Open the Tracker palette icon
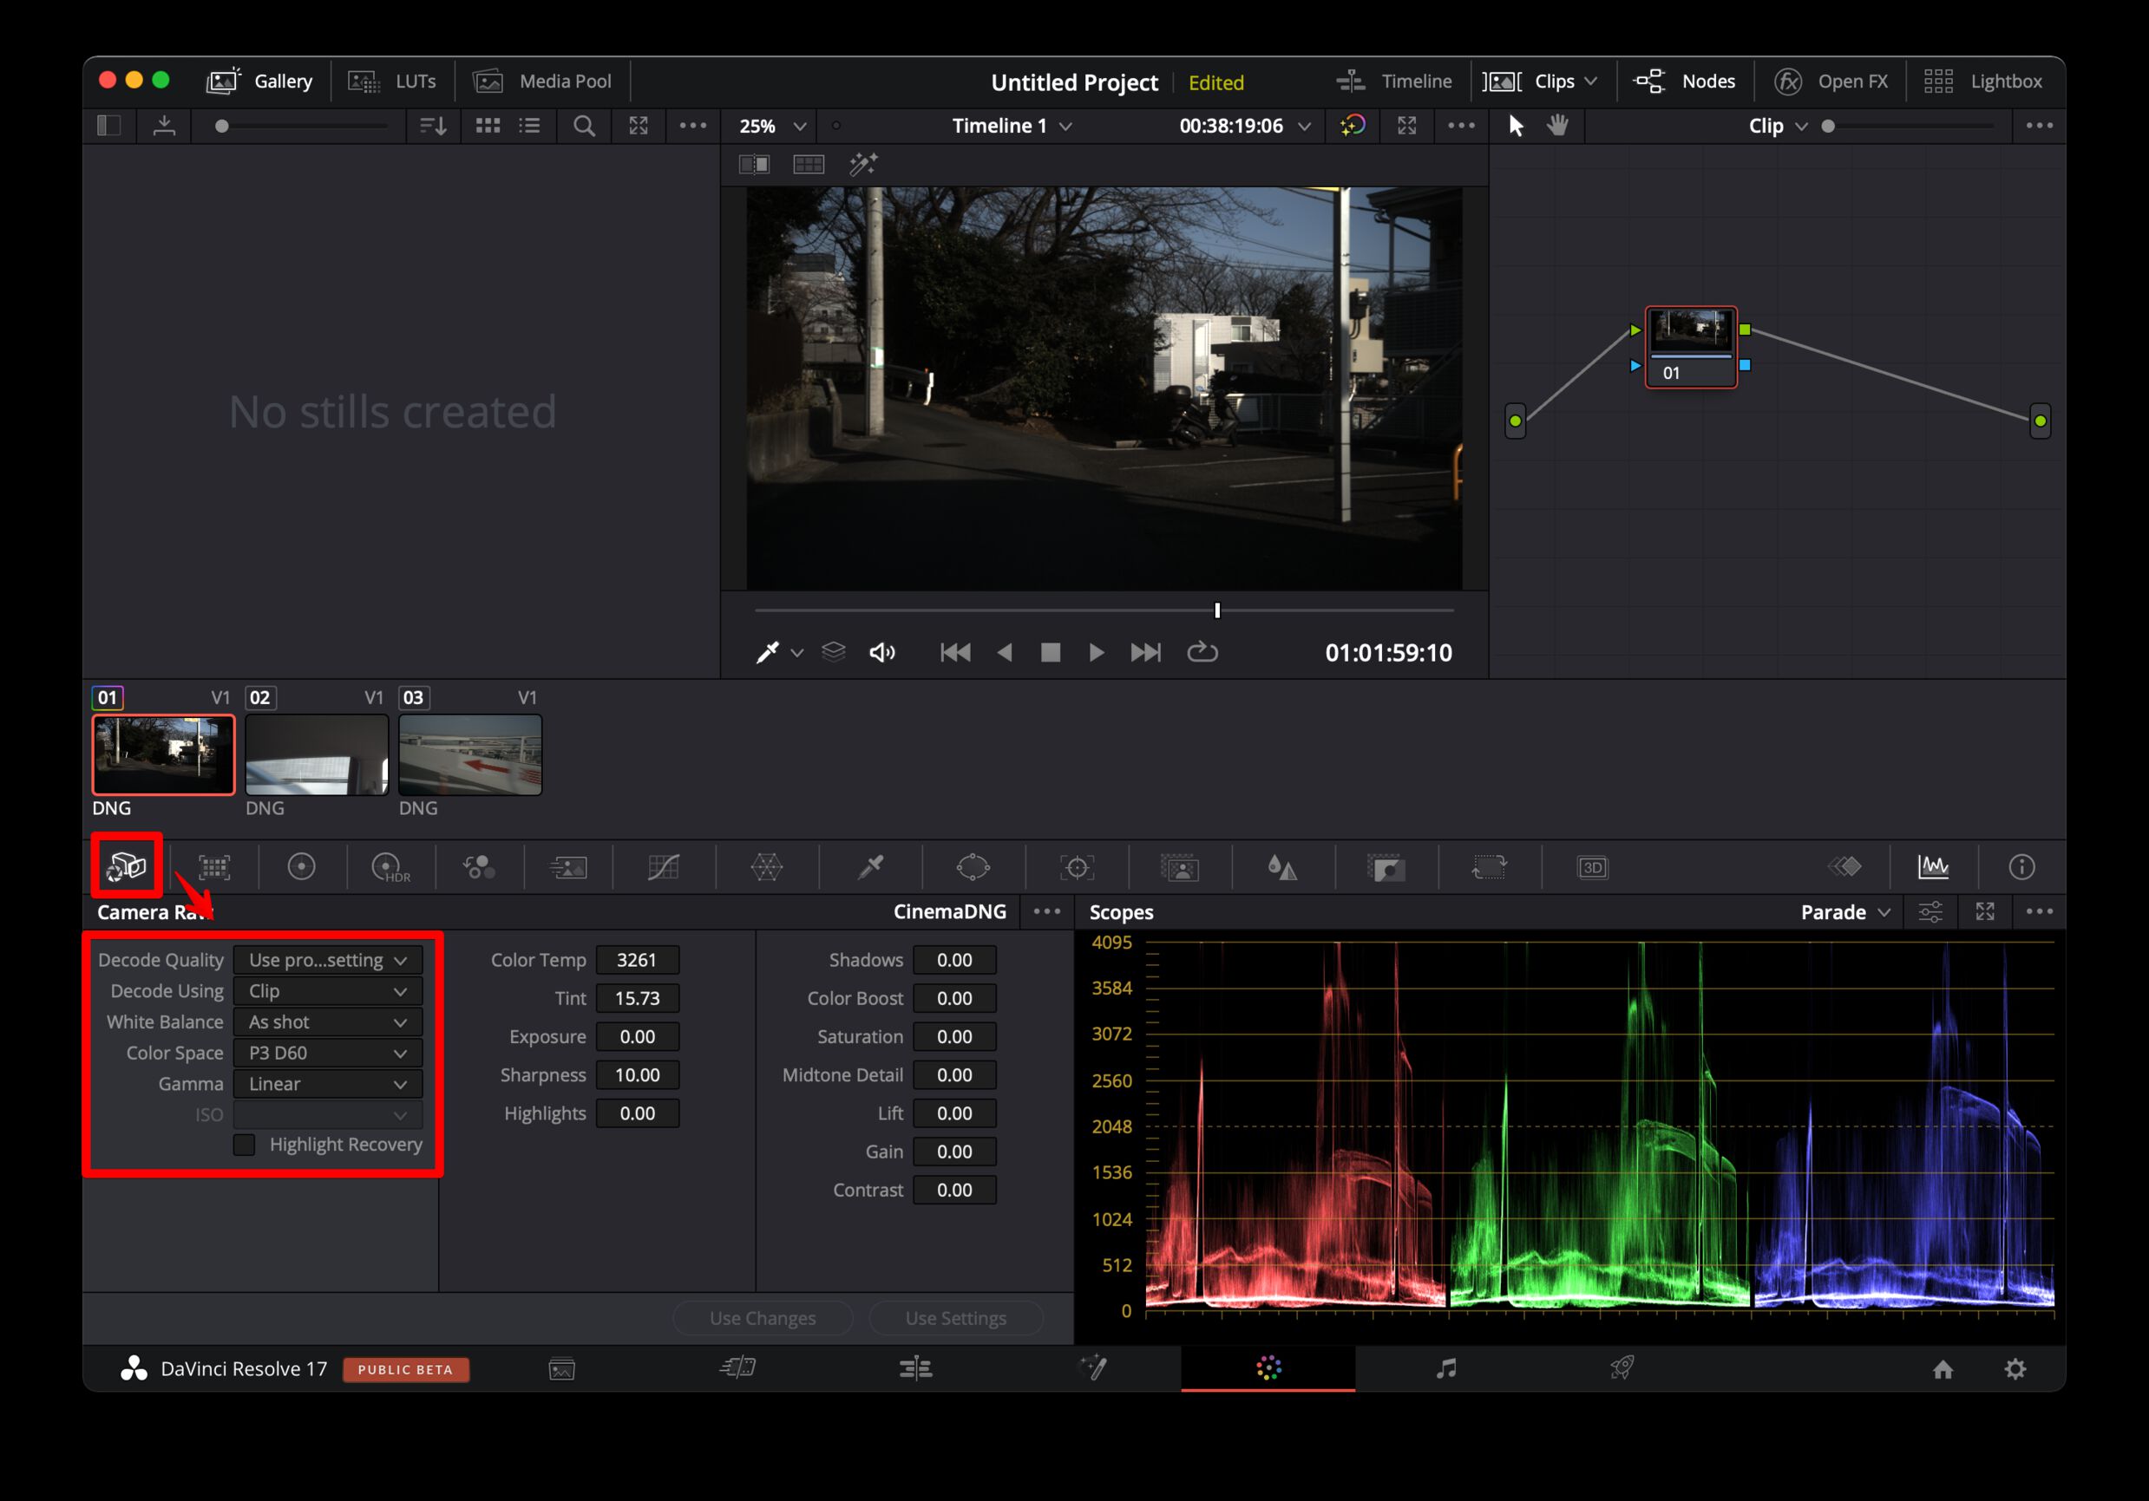Viewport: 2149px width, 1501px height. (1077, 867)
